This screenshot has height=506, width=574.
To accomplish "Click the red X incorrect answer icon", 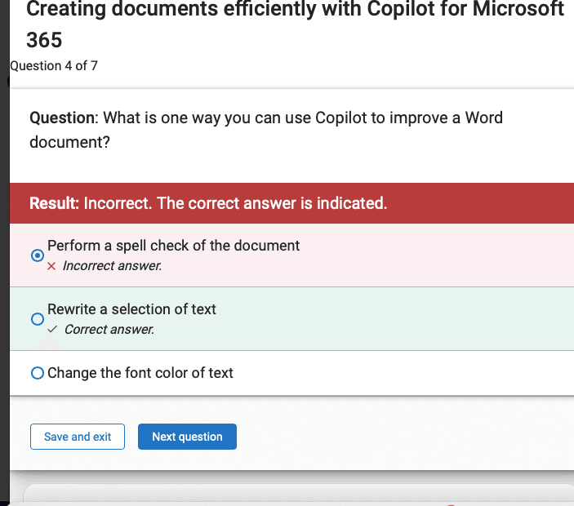I will tap(51, 266).
